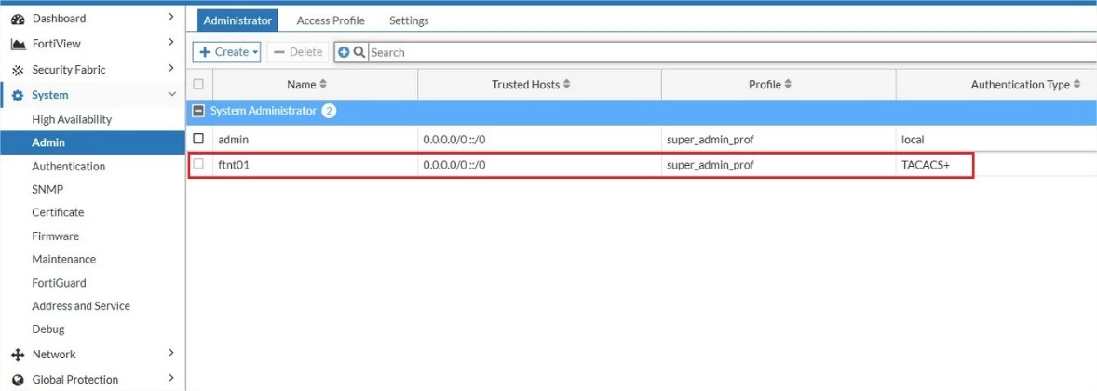Open the Admin menu item
Image resolution: width=1097 pixels, height=391 pixels.
click(92, 142)
